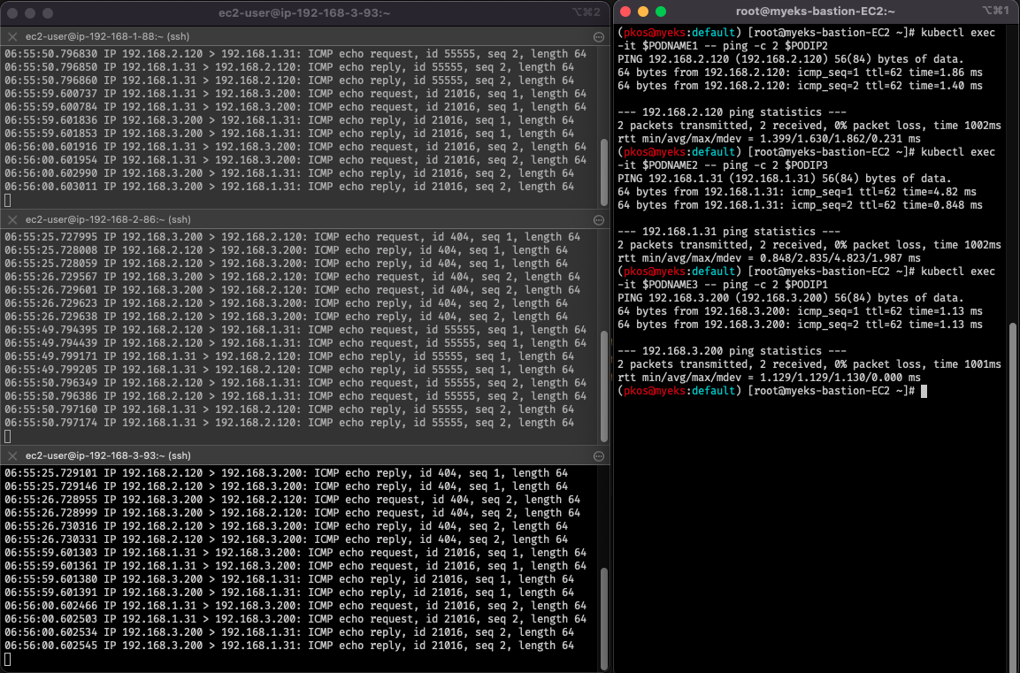Open the pane menu for ip-192-168-1-88

click(x=599, y=37)
